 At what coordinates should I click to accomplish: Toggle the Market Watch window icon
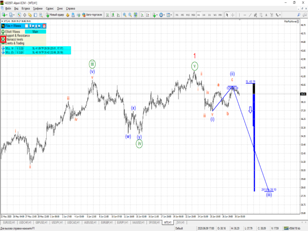[x=19, y=15]
